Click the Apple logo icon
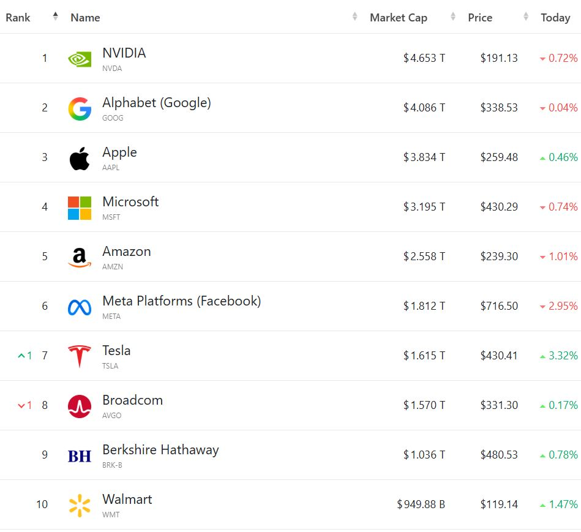 click(80, 158)
